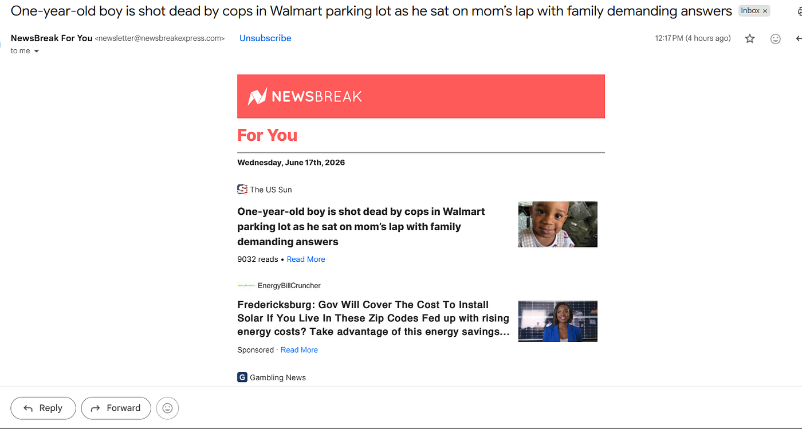802x429 pixels.
Task: Open Read More for US Sun story
Action: [306, 259]
